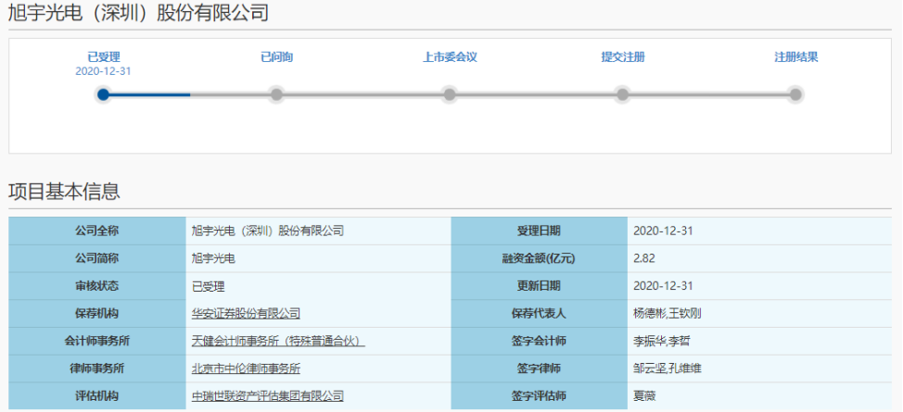Click the 融资金额(亿元) header cell

tap(539, 258)
